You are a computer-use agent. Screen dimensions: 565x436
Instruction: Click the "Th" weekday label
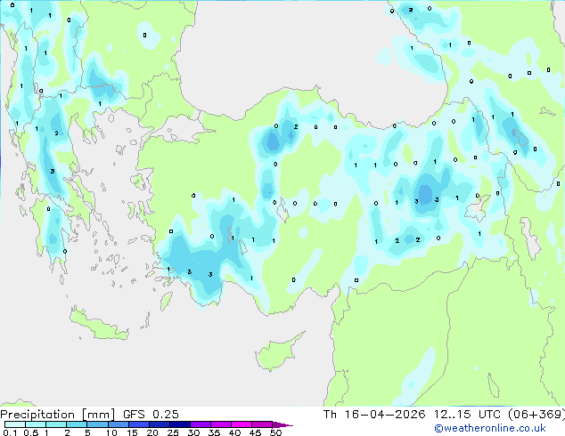(330, 415)
